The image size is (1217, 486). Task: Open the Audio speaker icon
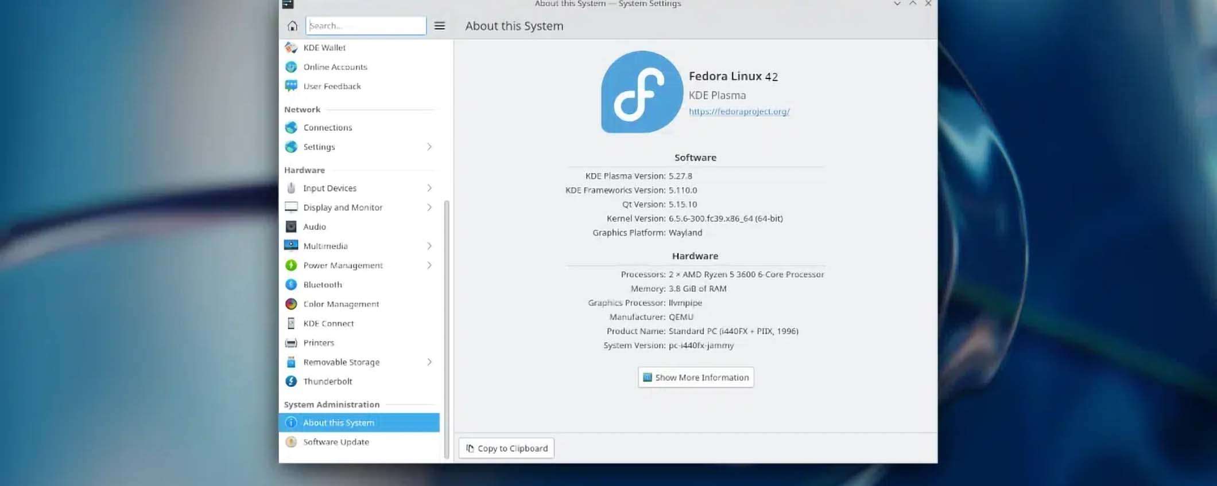(x=291, y=226)
